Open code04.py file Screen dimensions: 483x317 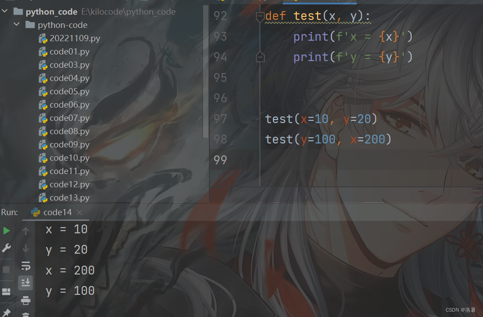(64, 78)
